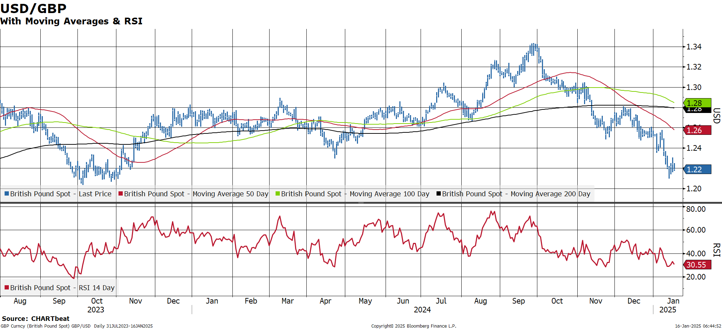Click the blue Last Price legend swatch
722x329 pixels.
coord(7,193)
